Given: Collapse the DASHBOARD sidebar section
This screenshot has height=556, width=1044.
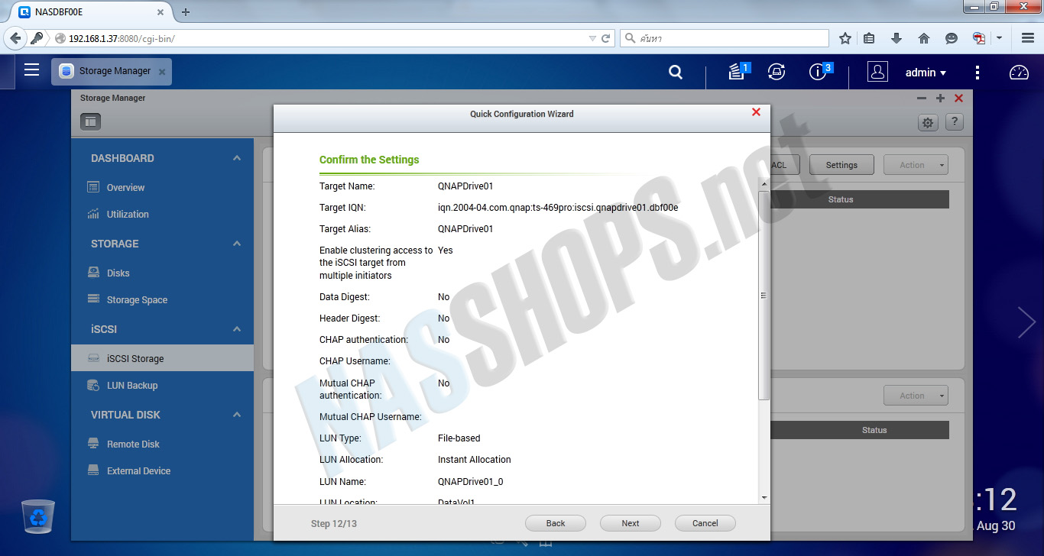Looking at the screenshot, I should tap(237, 158).
